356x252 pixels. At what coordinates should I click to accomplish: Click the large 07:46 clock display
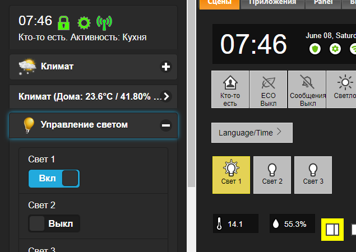click(253, 44)
